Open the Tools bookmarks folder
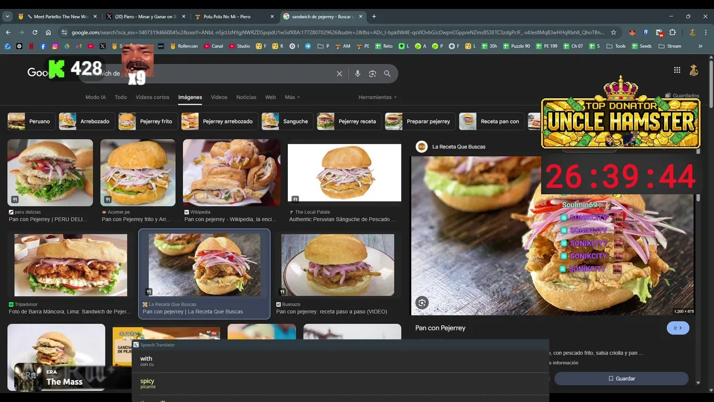Image resolution: width=714 pixels, height=402 pixels. coord(616,46)
